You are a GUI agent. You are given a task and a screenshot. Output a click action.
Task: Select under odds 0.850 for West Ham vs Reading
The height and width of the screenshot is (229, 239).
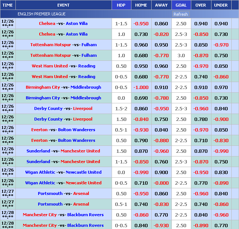point(221,66)
